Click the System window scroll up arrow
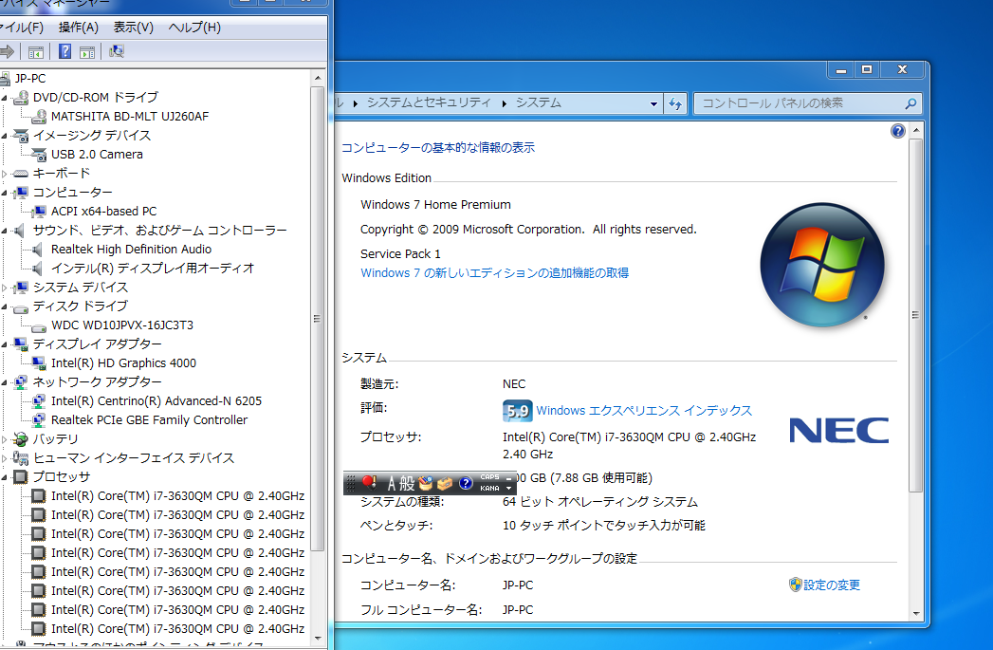This screenshot has width=993, height=650. (x=916, y=131)
